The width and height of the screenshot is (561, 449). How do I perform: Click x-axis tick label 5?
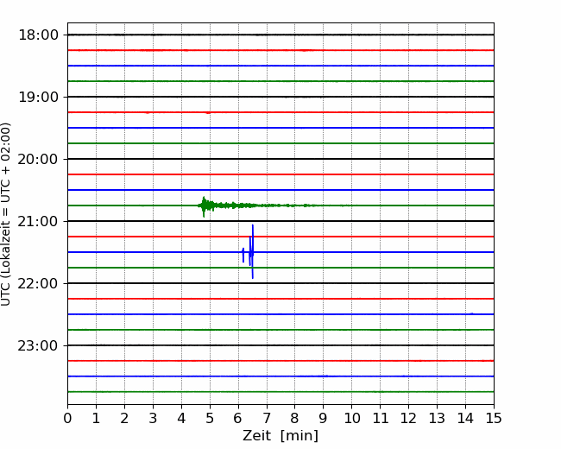pyautogui.click(x=210, y=418)
